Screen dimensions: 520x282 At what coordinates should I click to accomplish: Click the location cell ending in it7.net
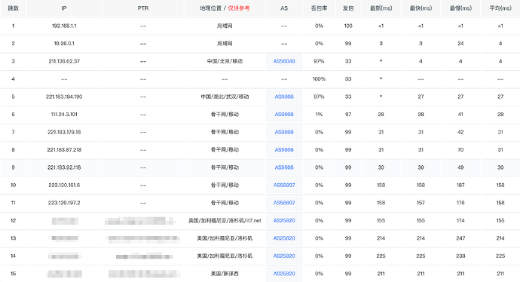pos(225,220)
